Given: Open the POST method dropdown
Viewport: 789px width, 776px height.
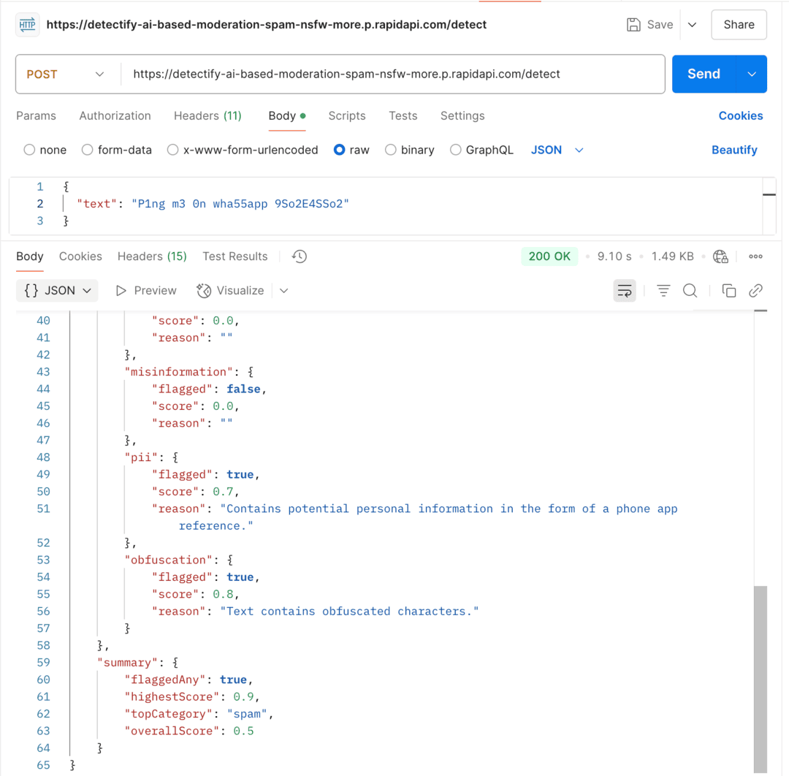Looking at the screenshot, I should [x=68, y=74].
